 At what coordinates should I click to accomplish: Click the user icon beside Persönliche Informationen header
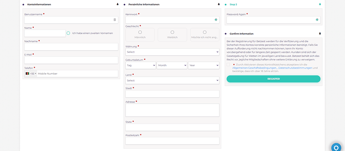point(219,4)
